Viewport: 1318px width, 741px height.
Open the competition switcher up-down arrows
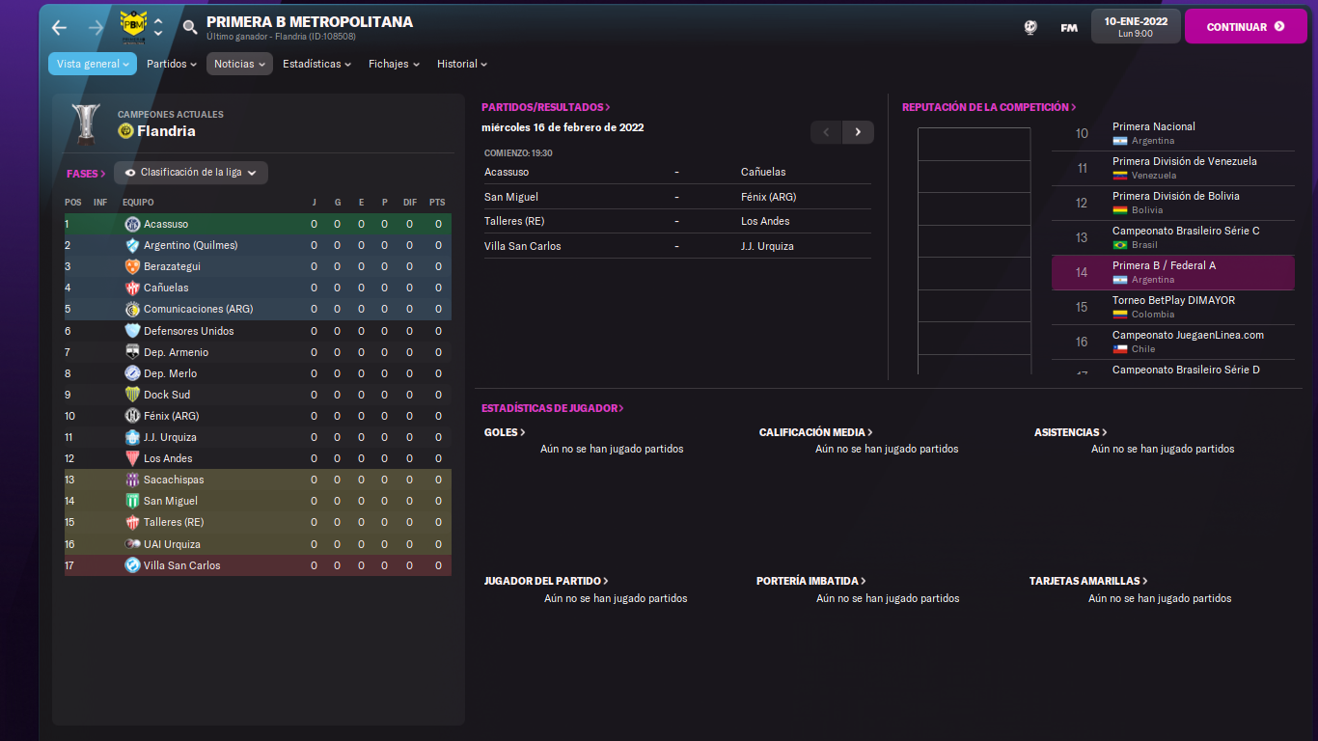158,27
